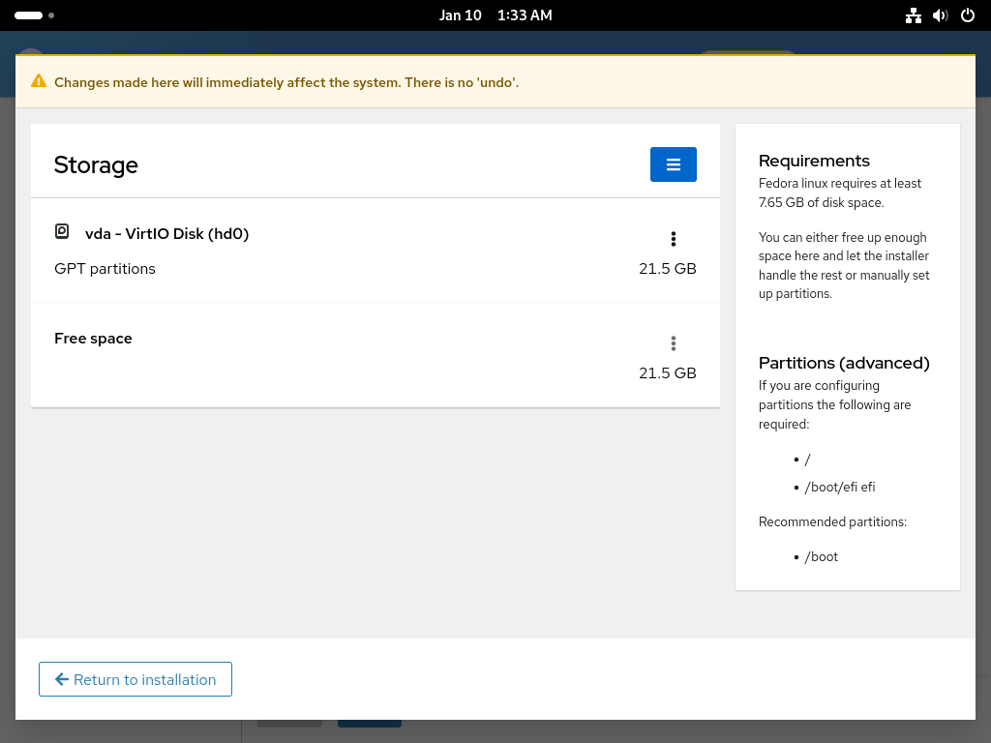
Task: Open the volume speaker icon in top bar
Action: tap(941, 15)
